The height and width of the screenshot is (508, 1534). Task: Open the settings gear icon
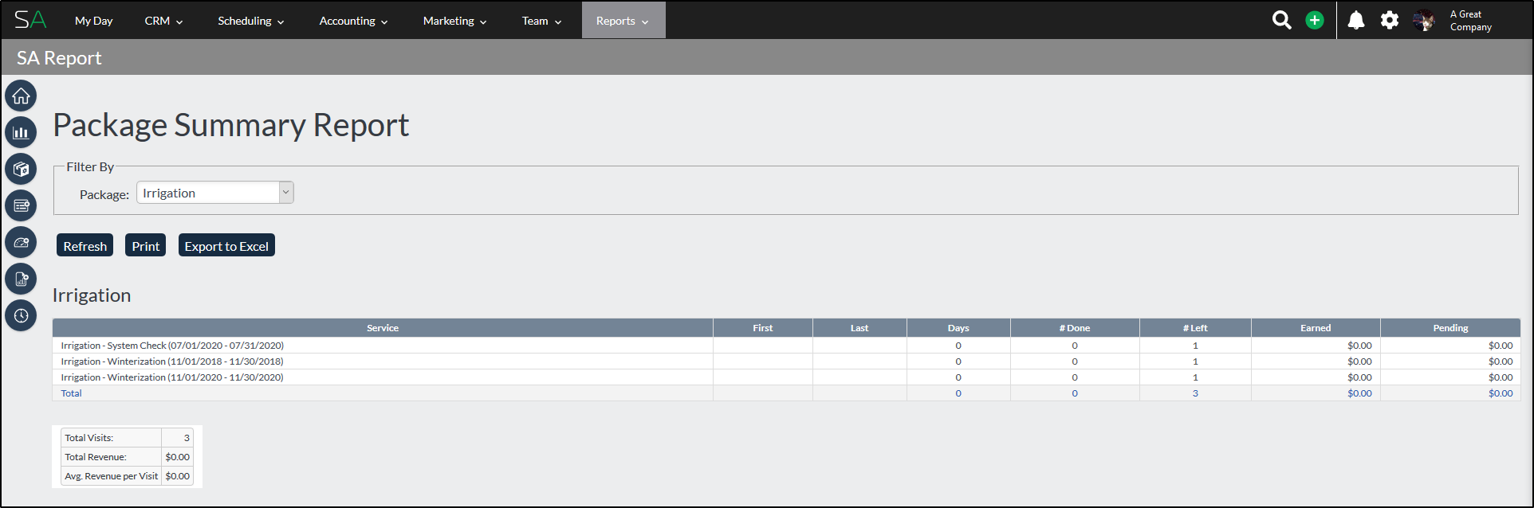(x=1389, y=21)
